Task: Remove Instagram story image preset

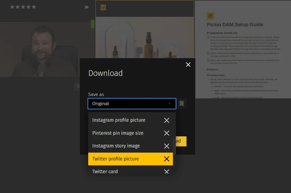Action: pyautogui.click(x=167, y=146)
